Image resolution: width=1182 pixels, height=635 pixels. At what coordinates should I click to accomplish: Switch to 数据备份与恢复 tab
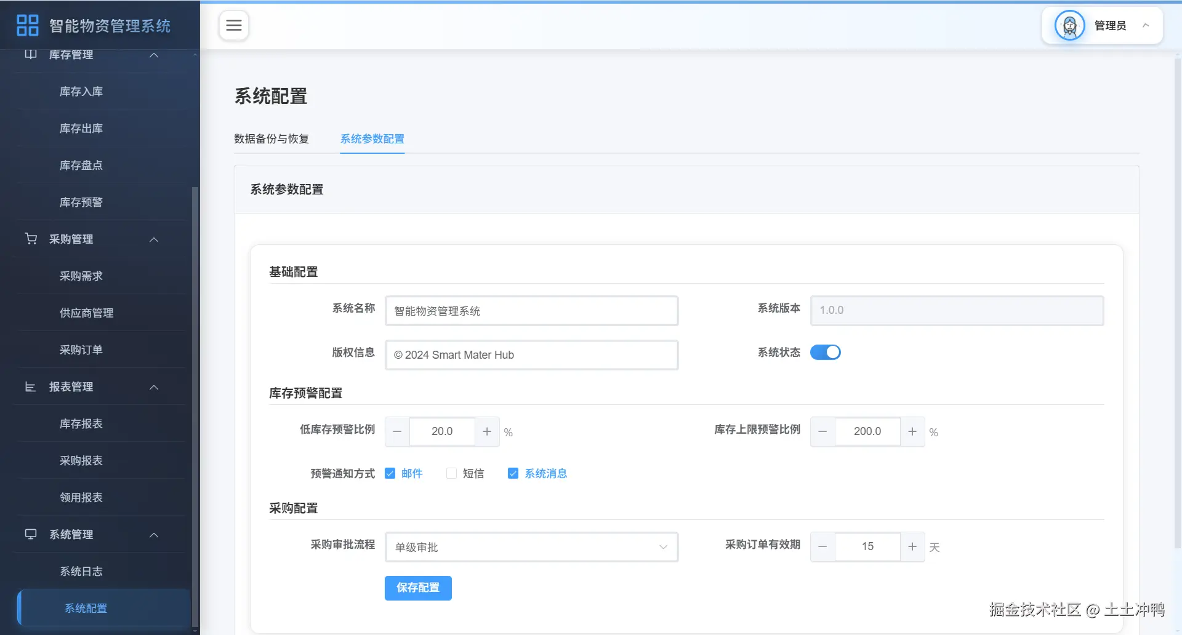pos(271,138)
